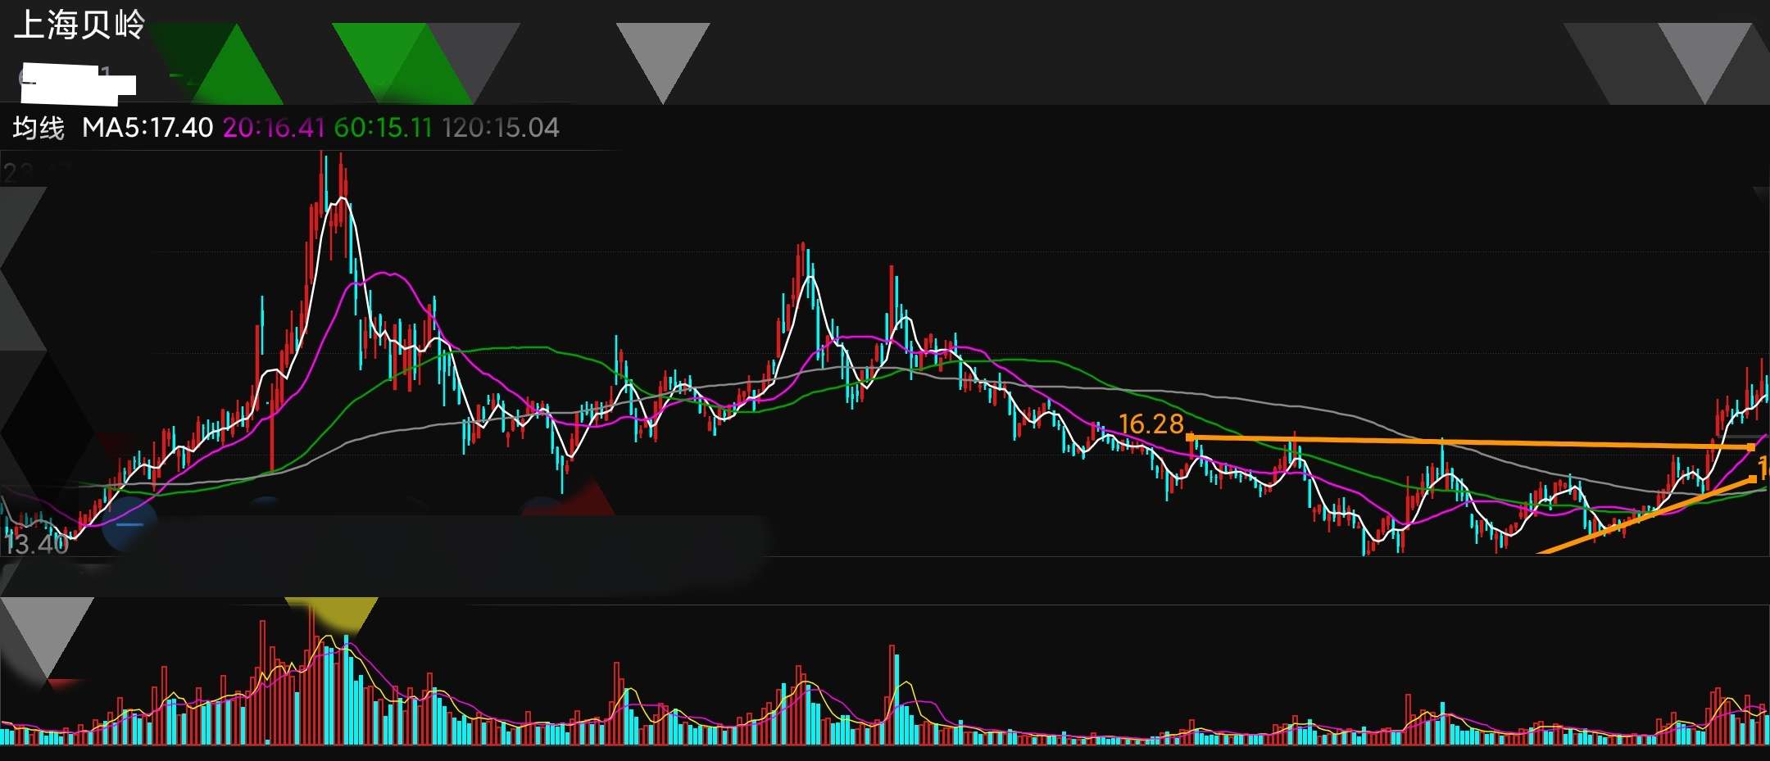Select the rising orange trend line at the lower right
1770x761 pixels.
1647,515
